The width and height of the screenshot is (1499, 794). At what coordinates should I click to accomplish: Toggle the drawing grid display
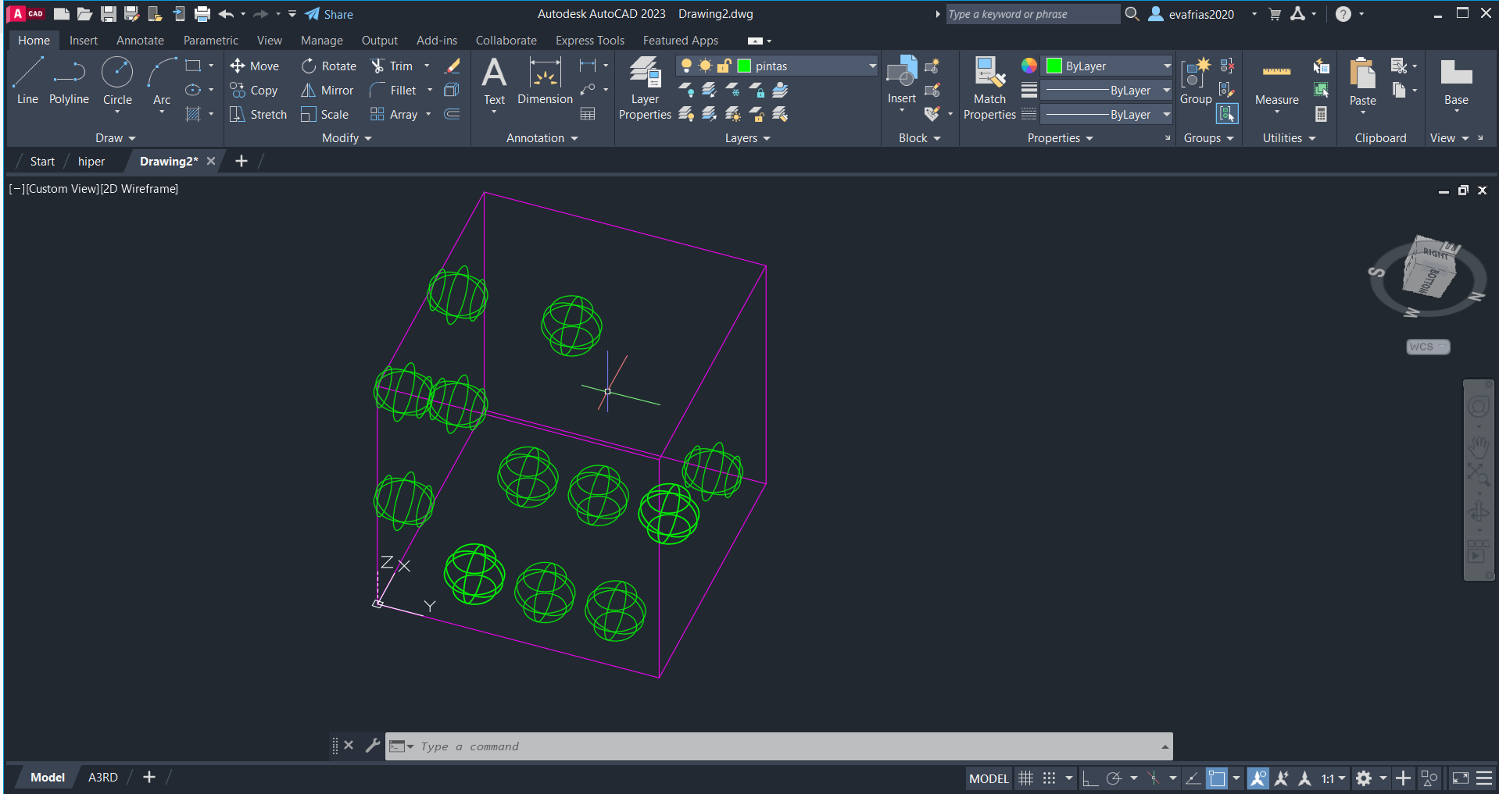pyautogui.click(x=1025, y=778)
